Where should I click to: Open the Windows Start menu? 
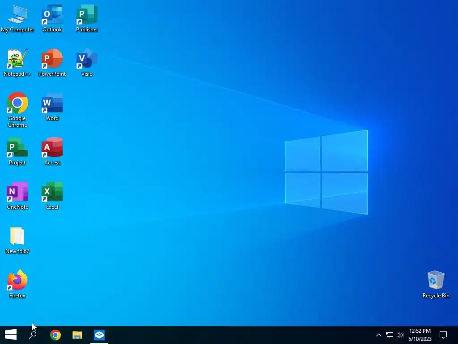click(11, 335)
